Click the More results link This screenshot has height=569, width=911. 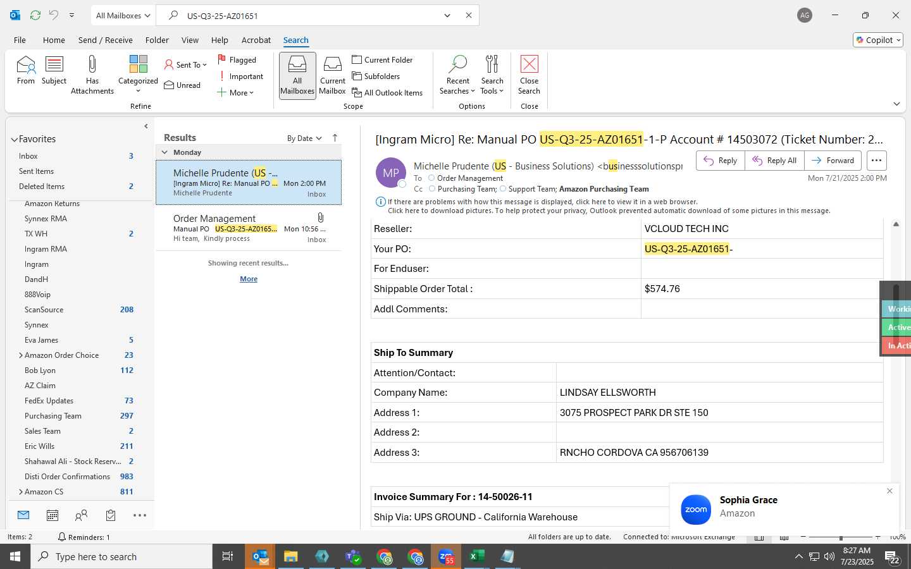click(x=249, y=279)
